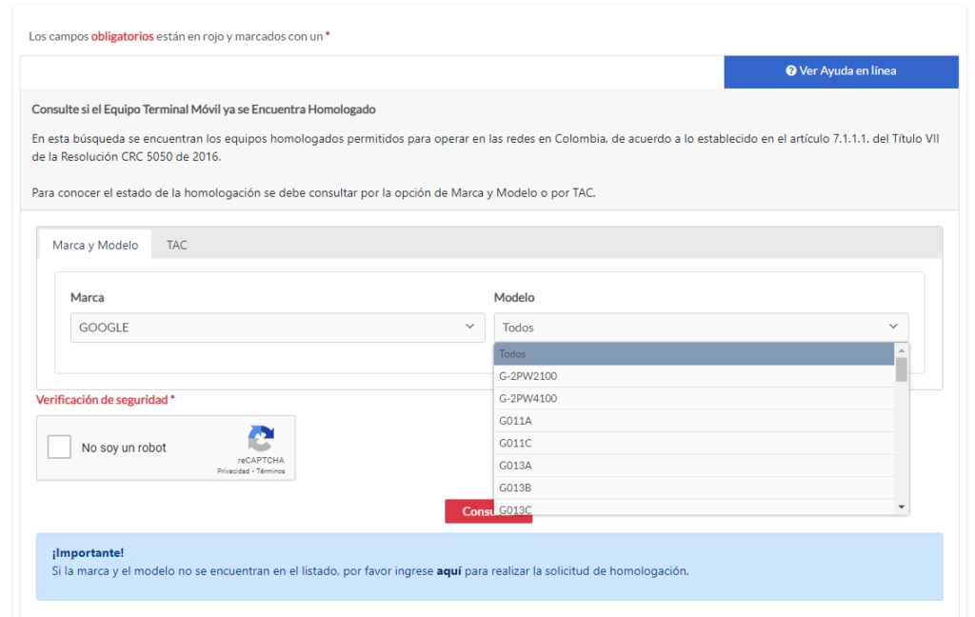975x617 pixels.
Task: Follow the 'aquí' homologation request link
Action: coord(448,571)
